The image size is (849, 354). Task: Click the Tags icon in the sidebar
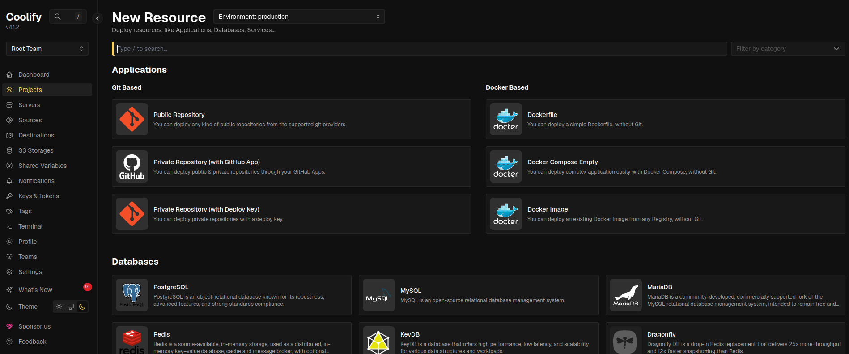click(x=9, y=211)
